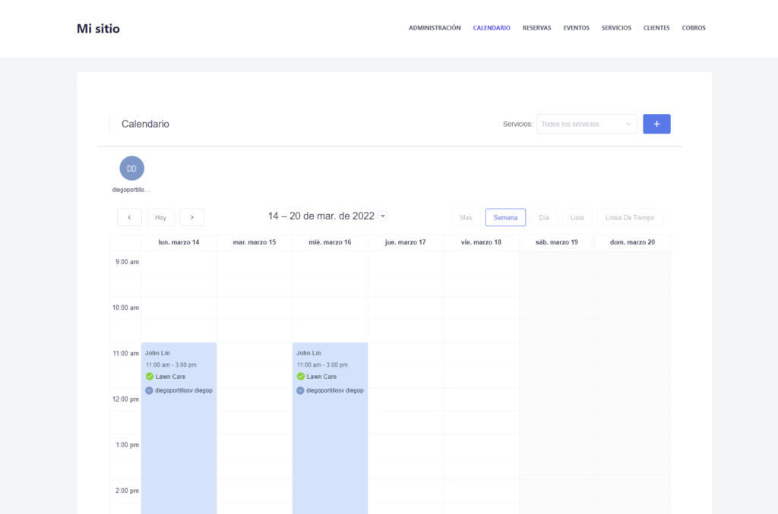Click the jue. marzo 17 column header

405,241
